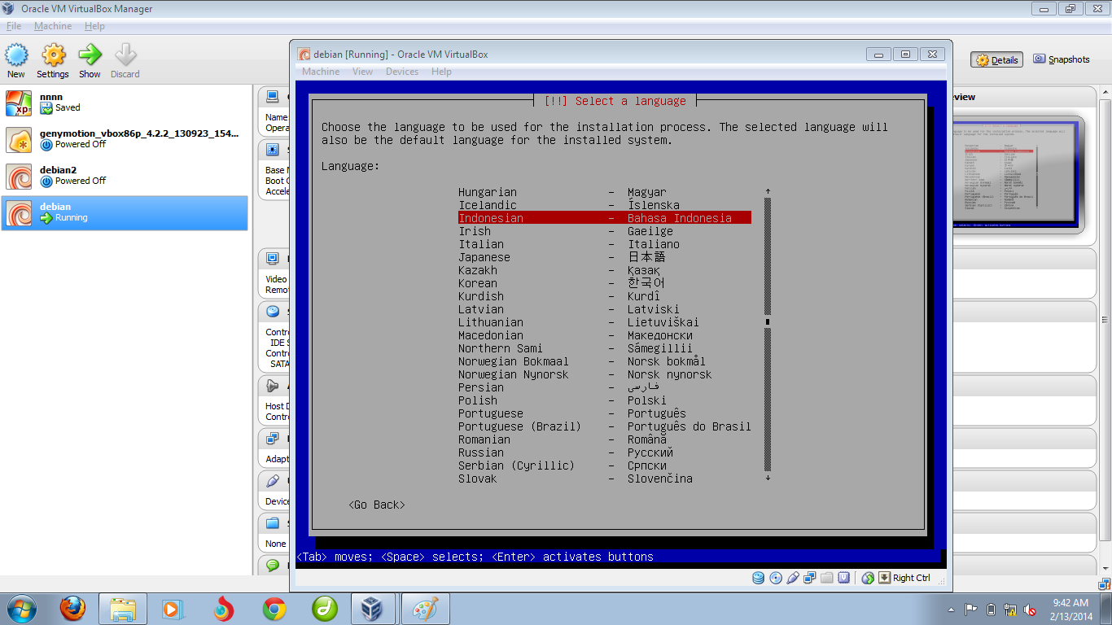Click the language list scroll-down arrow

pyautogui.click(x=768, y=479)
